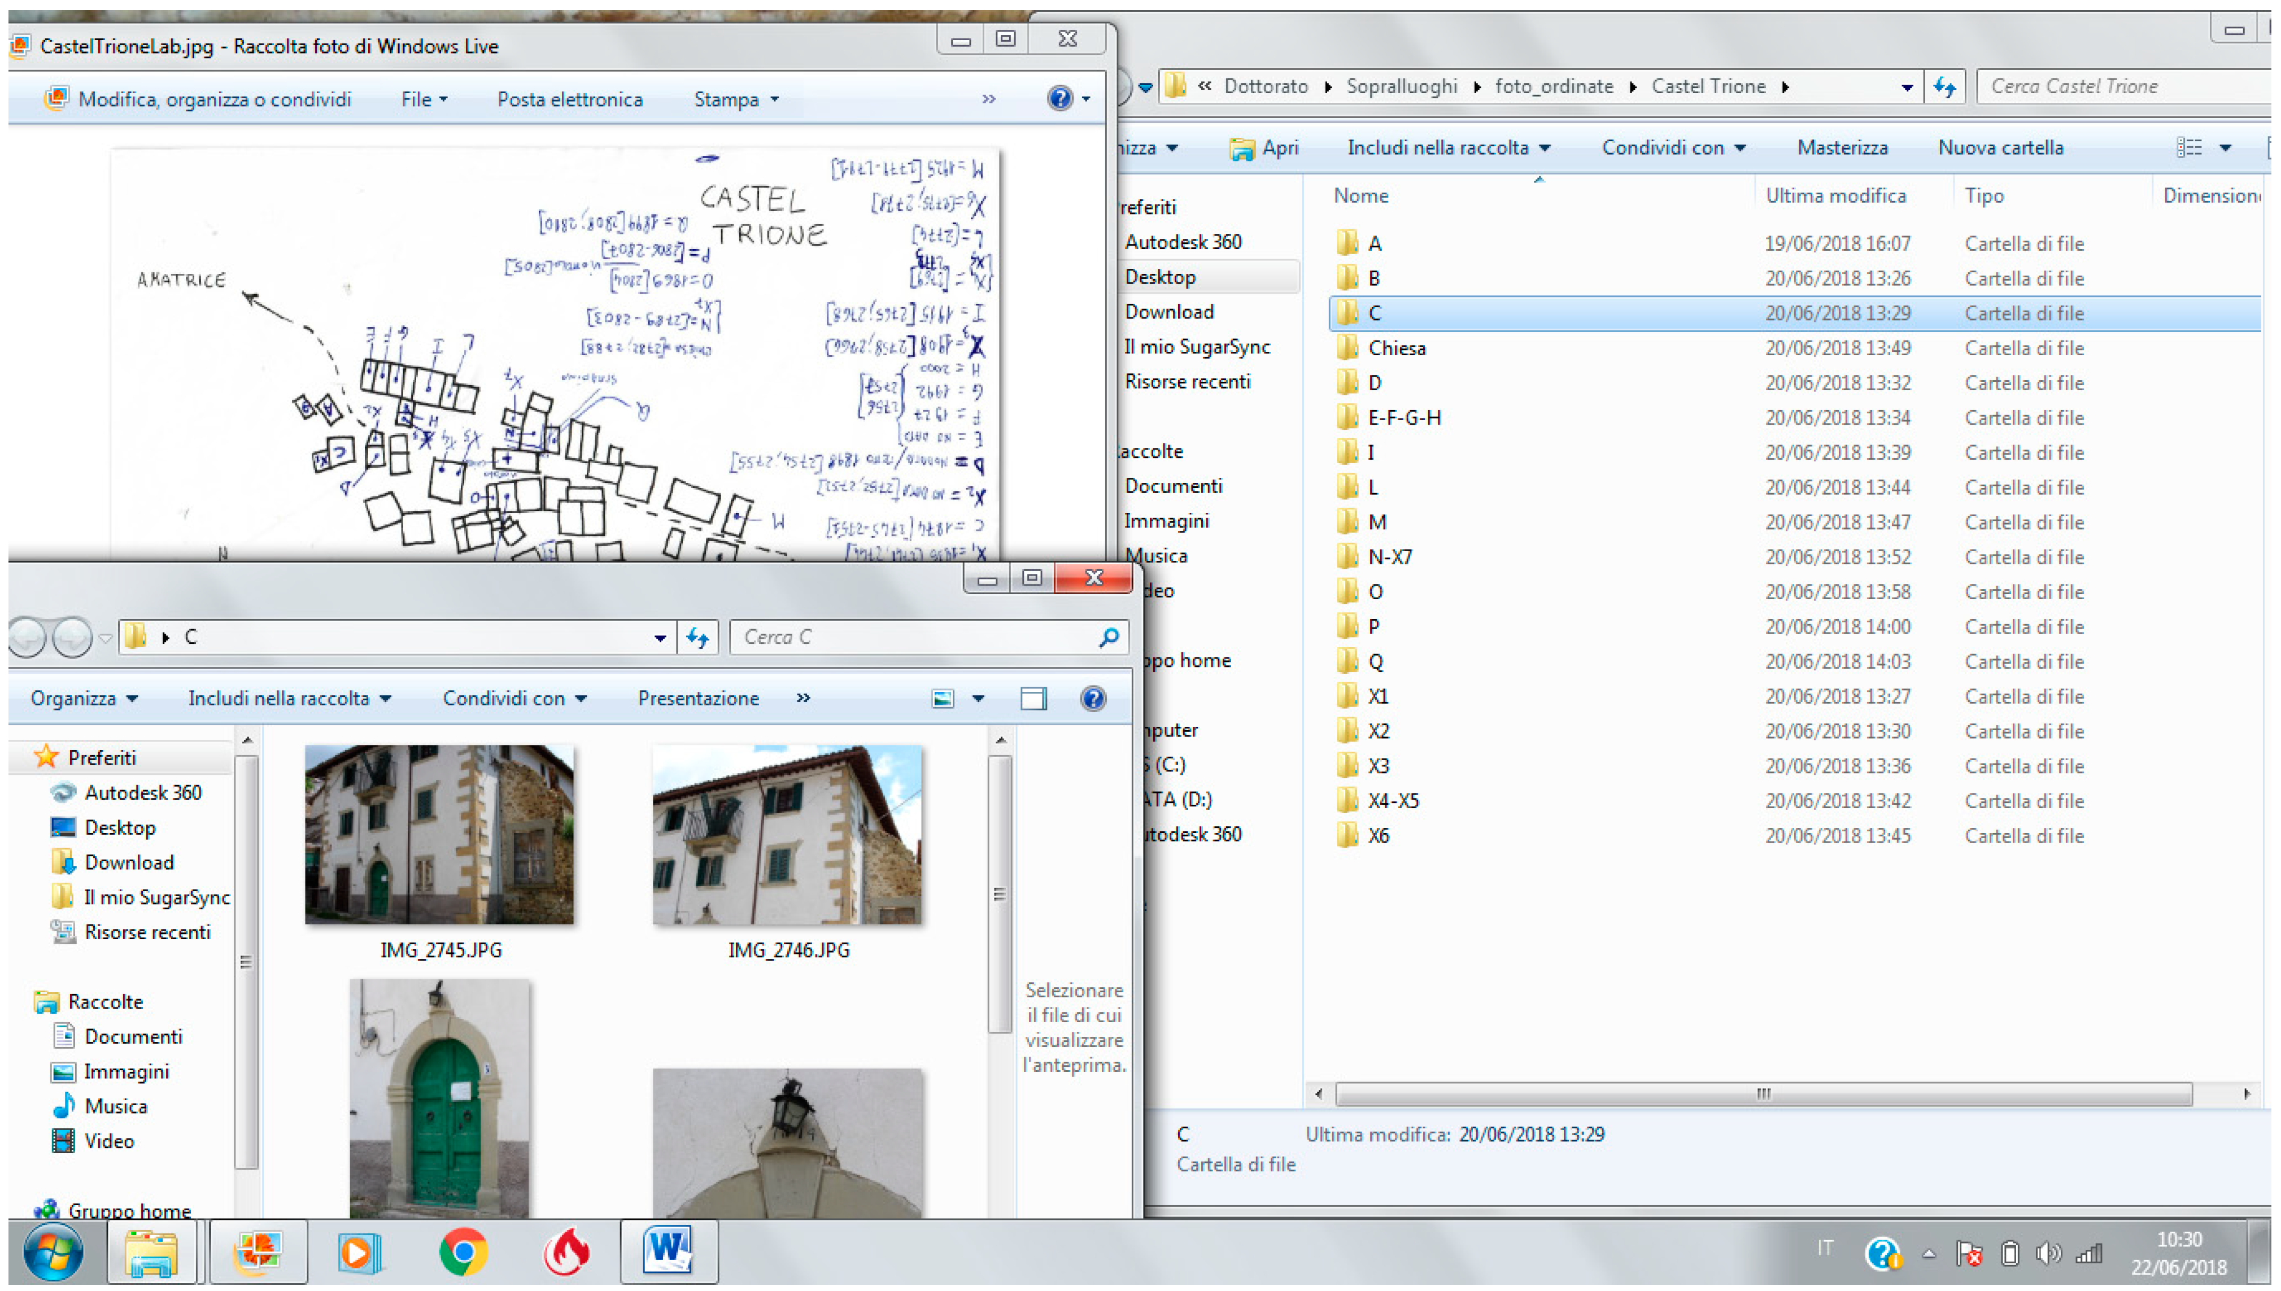Click the help icon in C folder toolbar
Screen dimensions: 2281x1291
tap(1093, 699)
